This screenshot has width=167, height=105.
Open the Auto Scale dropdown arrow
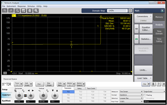click(x=31, y=84)
